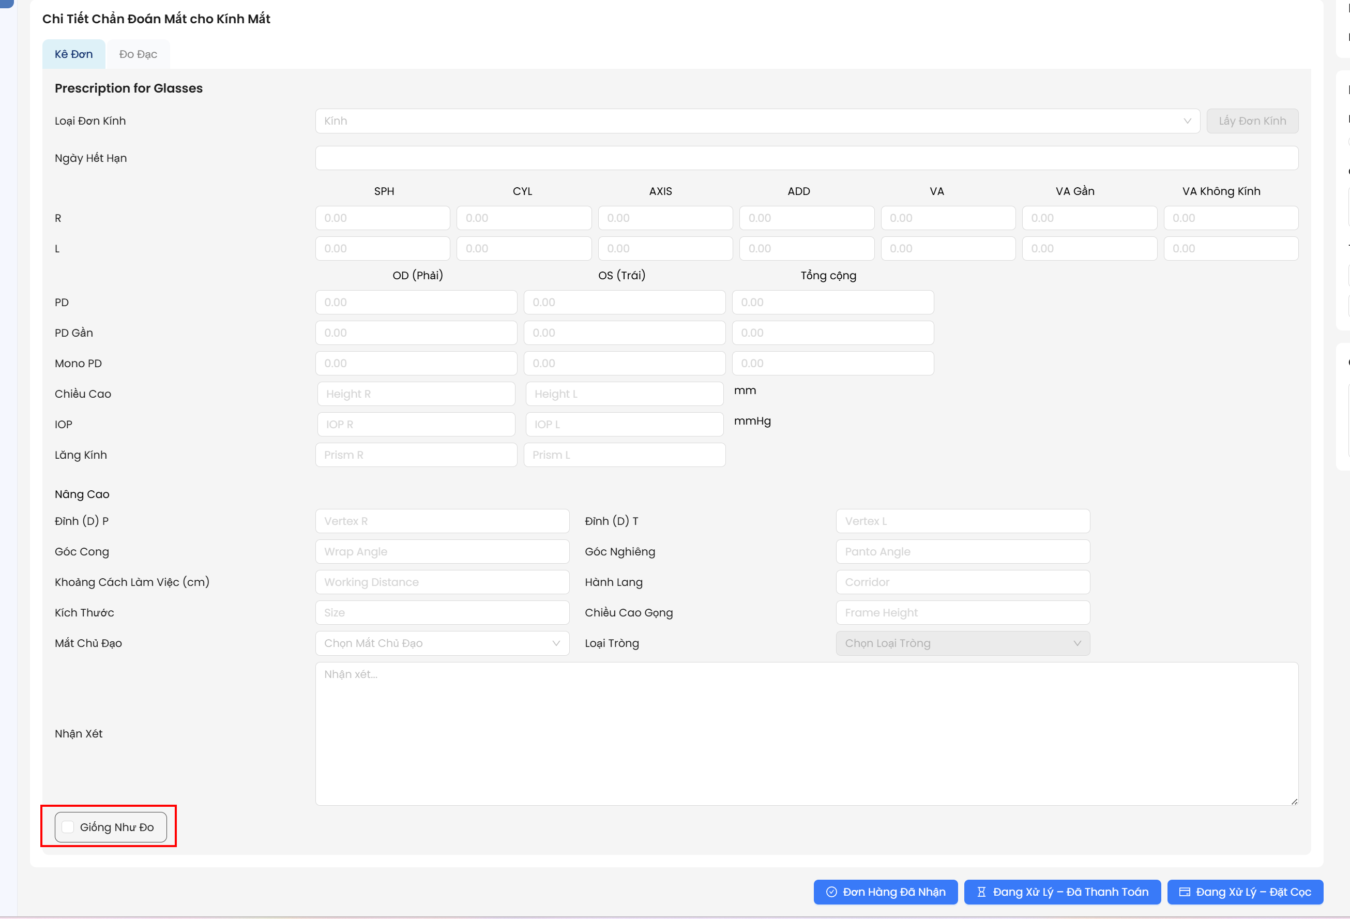Image resolution: width=1350 pixels, height=919 pixels.
Task: Click the Frame Height input
Action: (x=963, y=612)
